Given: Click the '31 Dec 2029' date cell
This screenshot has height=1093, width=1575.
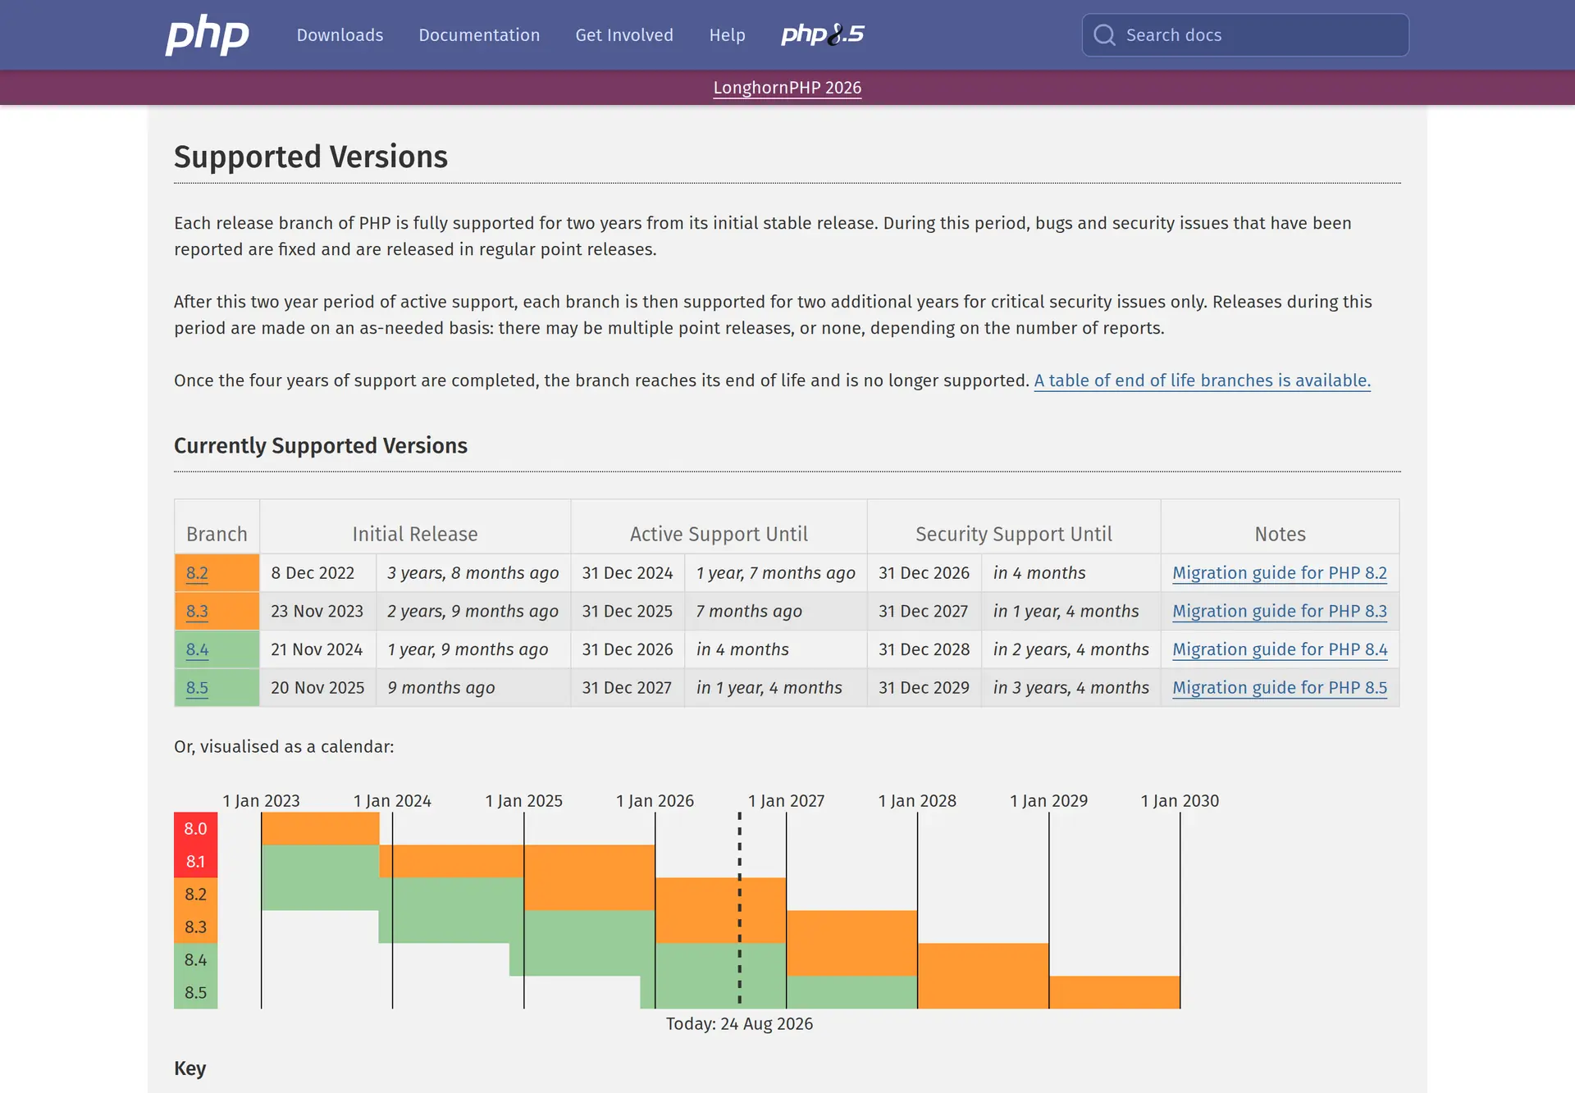Looking at the screenshot, I should pyautogui.click(x=924, y=688).
